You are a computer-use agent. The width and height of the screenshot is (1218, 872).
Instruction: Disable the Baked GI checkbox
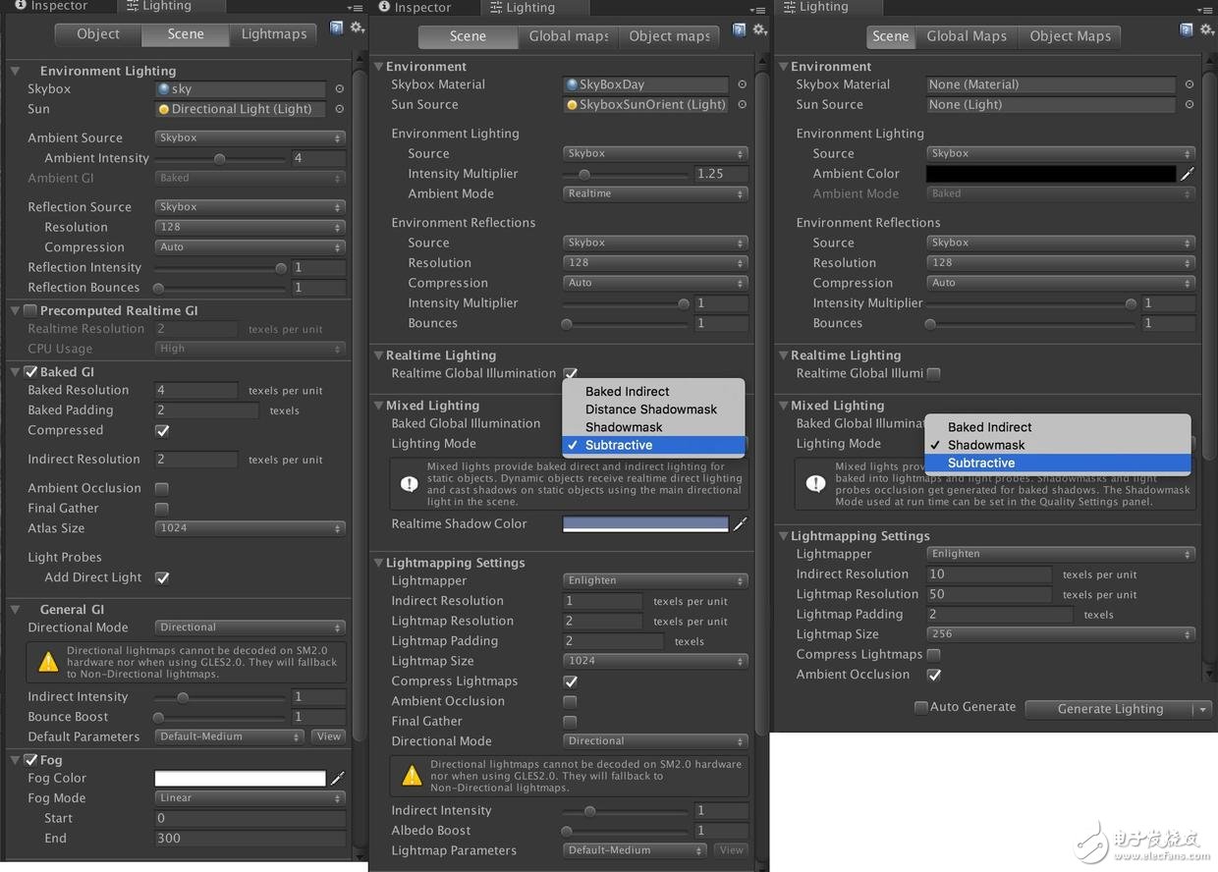30,372
